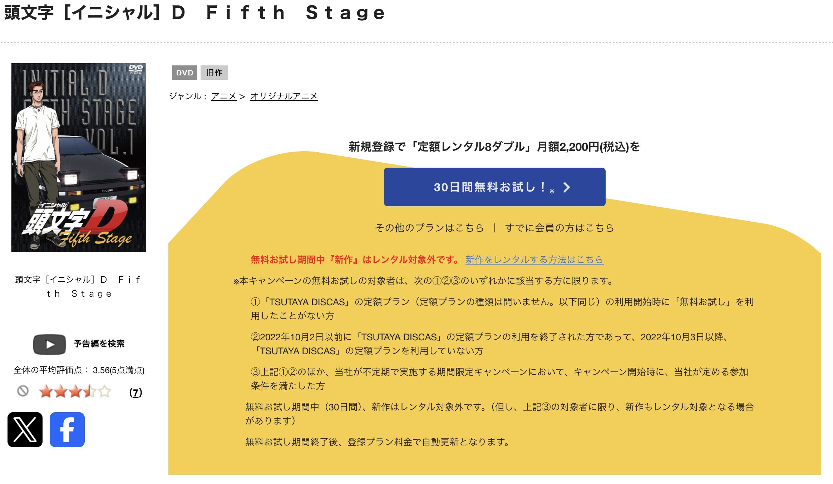Share this title on Facebook
Screen dimensions: 833x484
coord(67,429)
